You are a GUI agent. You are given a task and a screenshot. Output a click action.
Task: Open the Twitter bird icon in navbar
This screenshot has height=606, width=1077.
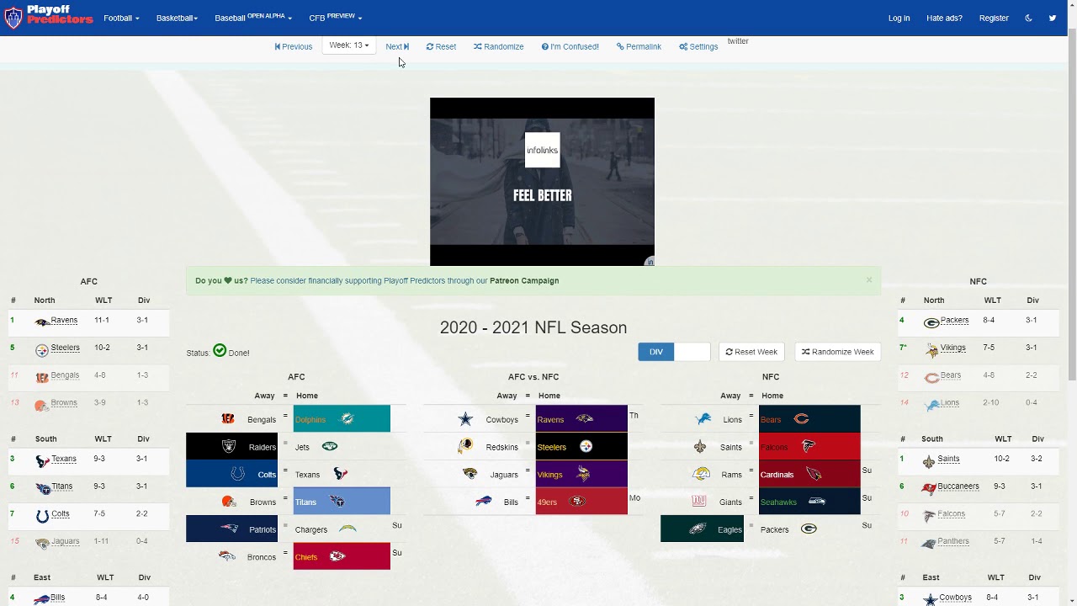[x=1052, y=18]
